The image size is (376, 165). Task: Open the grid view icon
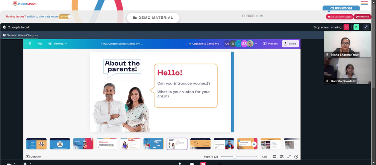[x=282, y=157]
